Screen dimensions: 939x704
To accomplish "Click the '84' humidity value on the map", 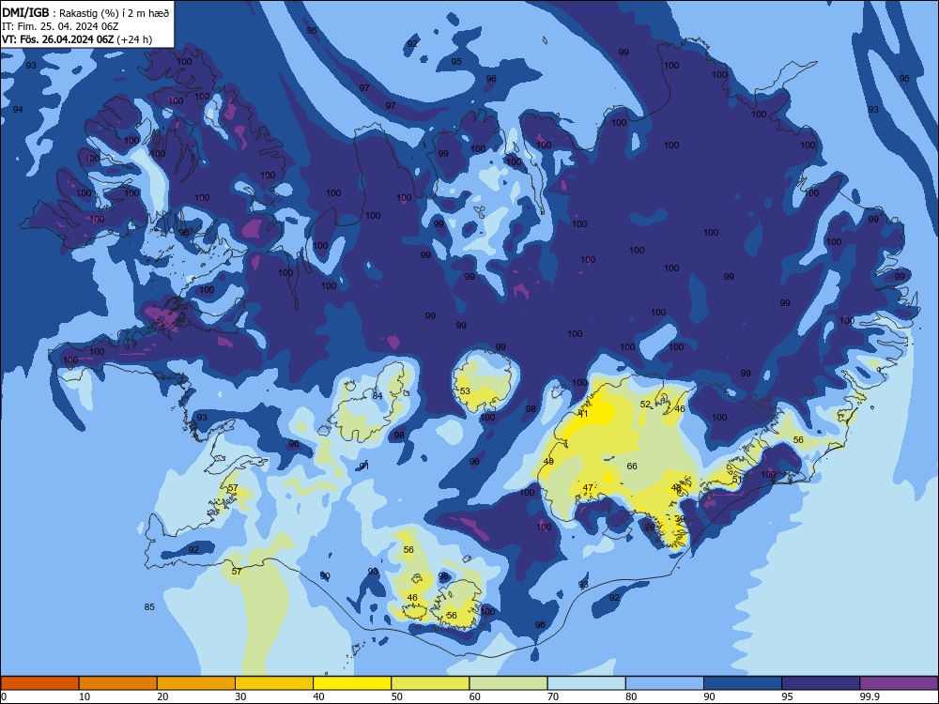I will pyautogui.click(x=377, y=396).
